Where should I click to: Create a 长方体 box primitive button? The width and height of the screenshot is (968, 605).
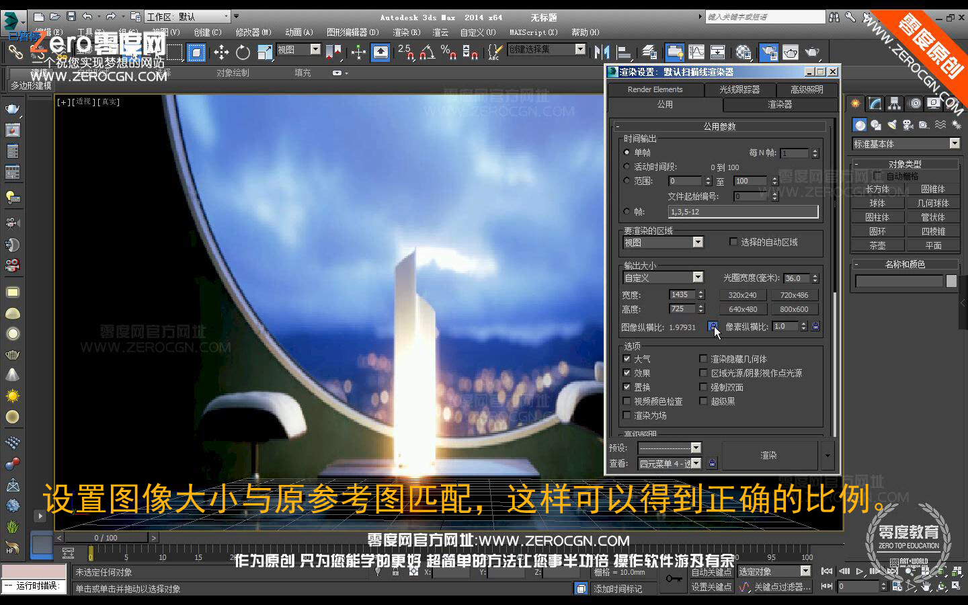(877, 190)
